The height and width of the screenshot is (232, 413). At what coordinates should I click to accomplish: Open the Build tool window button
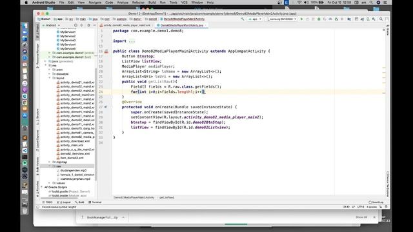click(x=79, y=202)
